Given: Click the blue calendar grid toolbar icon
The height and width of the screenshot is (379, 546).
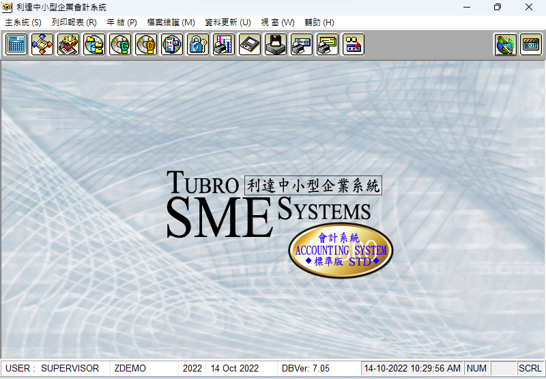Looking at the screenshot, I should pos(16,44).
